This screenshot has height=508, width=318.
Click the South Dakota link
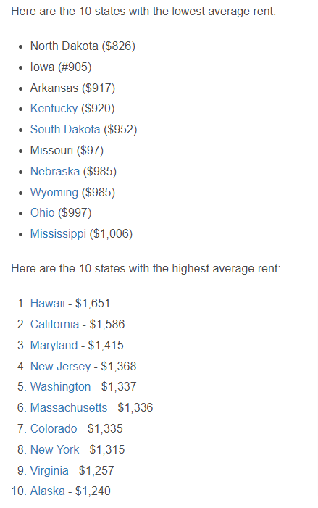coord(65,129)
